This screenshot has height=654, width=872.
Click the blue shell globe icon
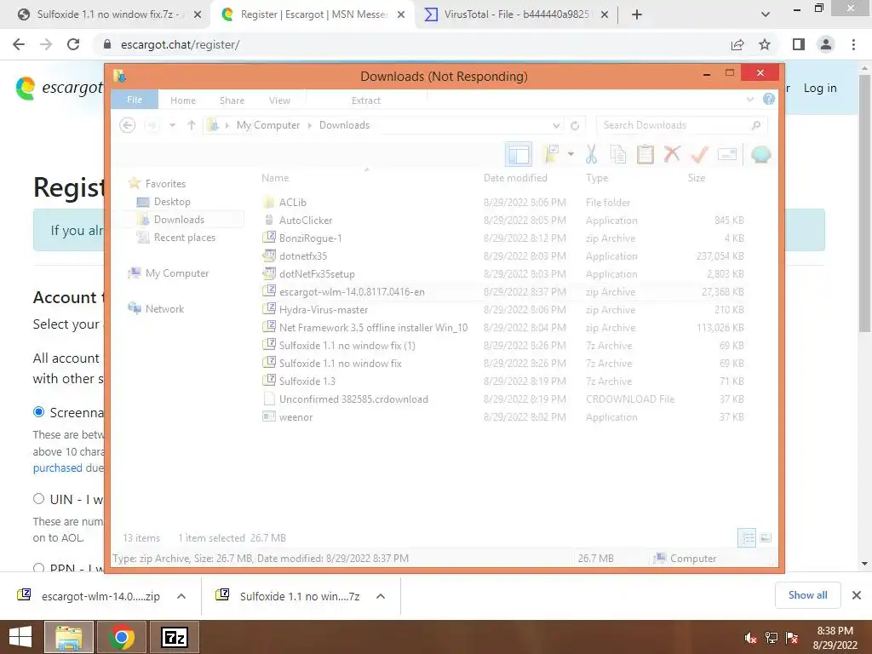click(x=760, y=154)
